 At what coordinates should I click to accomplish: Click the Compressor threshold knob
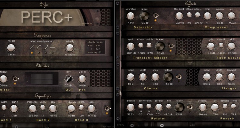(179, 15)
